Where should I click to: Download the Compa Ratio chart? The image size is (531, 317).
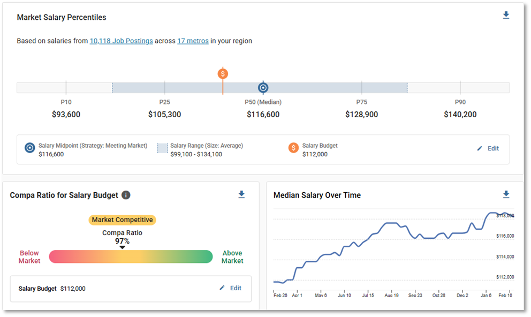point(241,195)
